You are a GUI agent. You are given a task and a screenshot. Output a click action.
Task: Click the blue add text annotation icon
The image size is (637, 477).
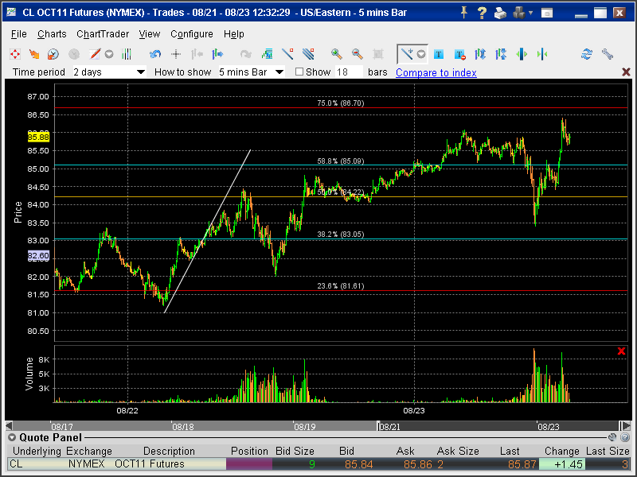coord(439,54)
